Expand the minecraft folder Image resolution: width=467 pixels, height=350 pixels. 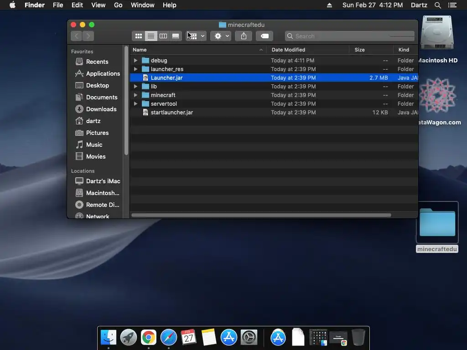coord(135,95)
